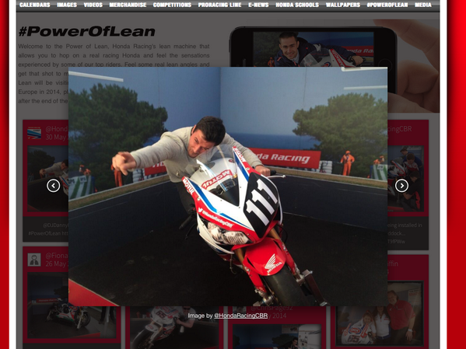This screenshot has height=349, width=466.
Task: Open the Videos menu item
Action: (93, 5)
